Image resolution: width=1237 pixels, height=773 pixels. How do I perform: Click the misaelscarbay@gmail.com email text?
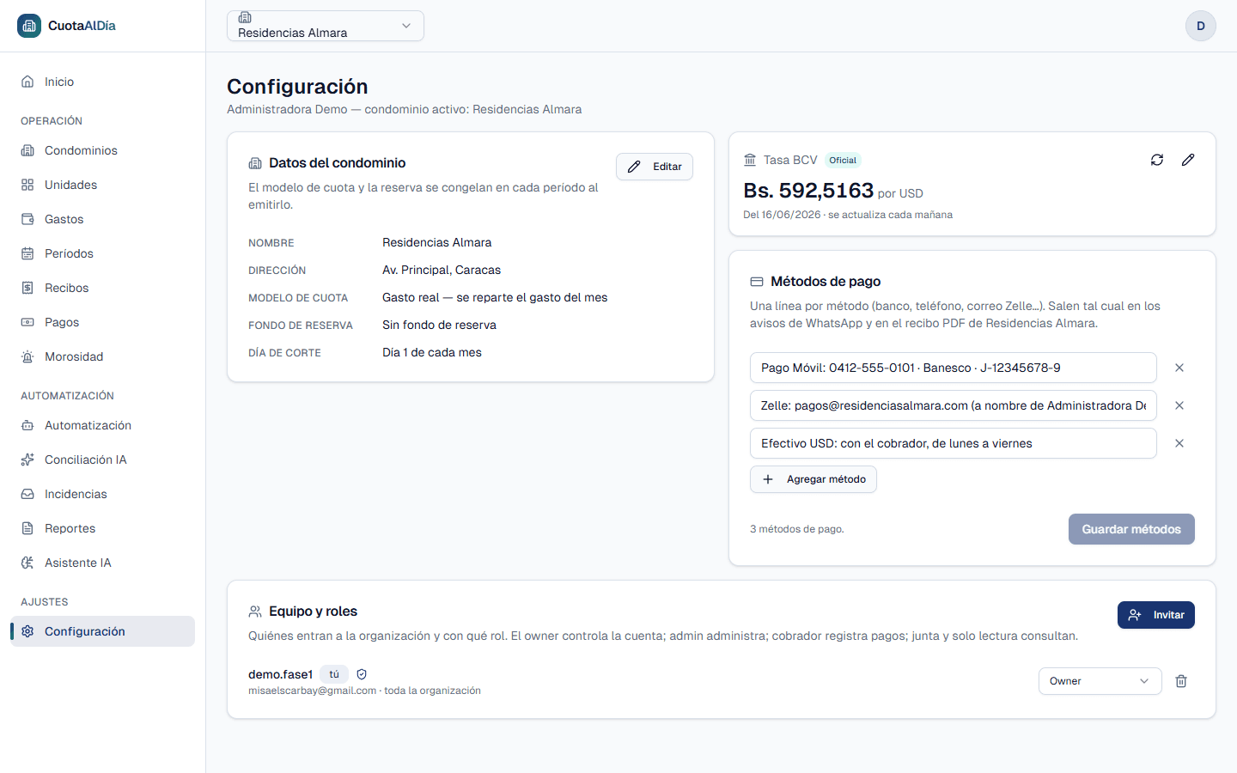click(313, 691)
